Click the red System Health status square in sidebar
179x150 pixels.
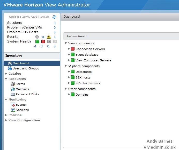tap(43, 41)
